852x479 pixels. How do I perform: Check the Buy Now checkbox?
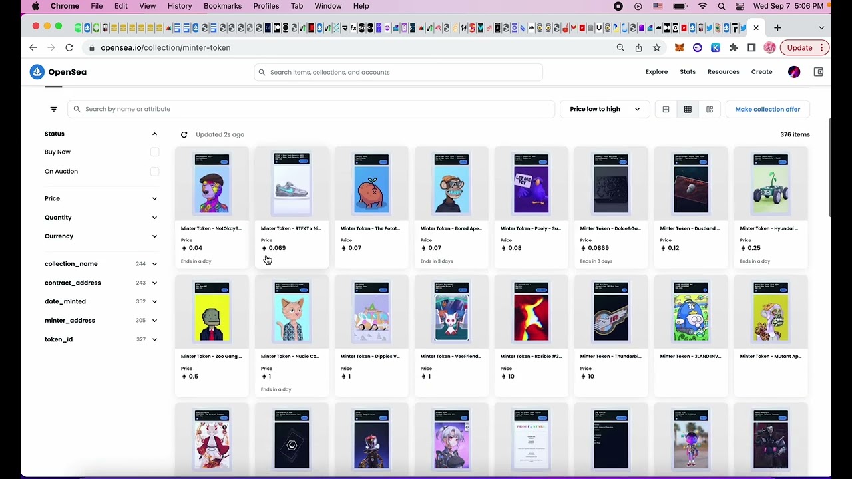(154, 152)
